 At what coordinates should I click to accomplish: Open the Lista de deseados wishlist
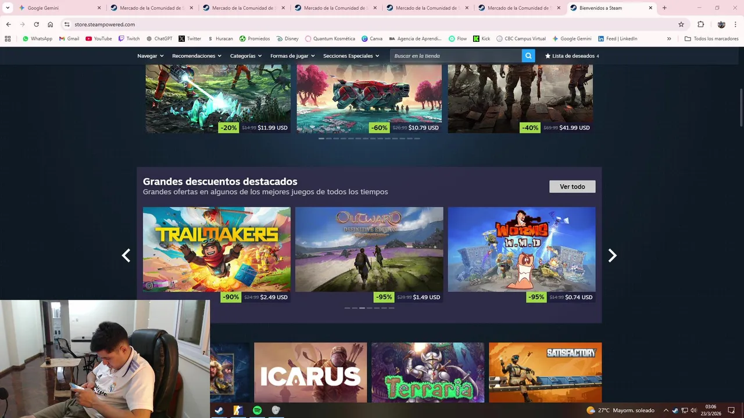point(571,56)
